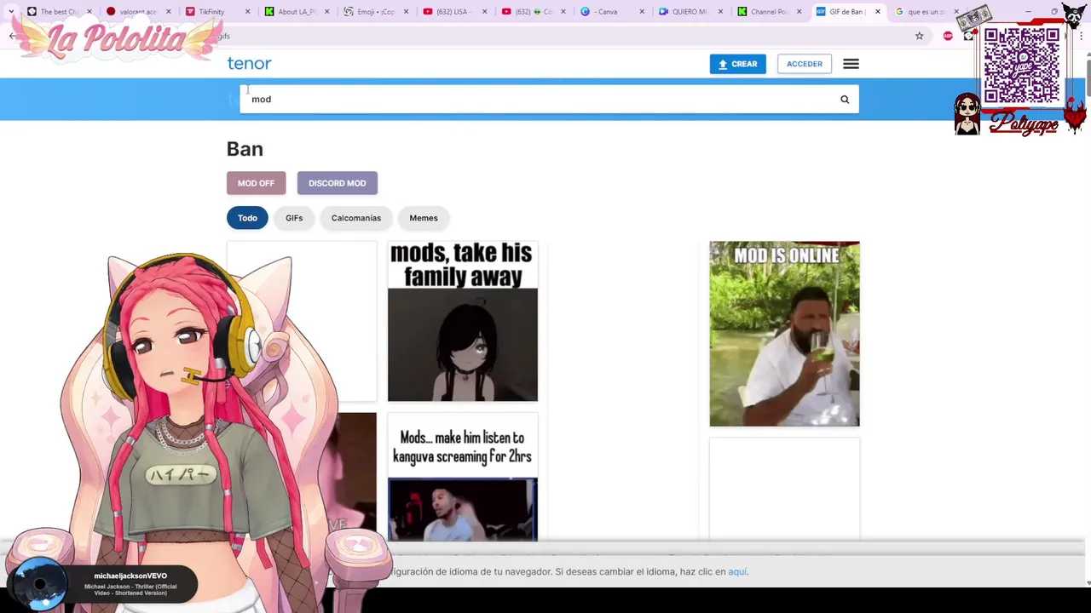
Task: Click the 'aquí' language link
Action: 737,572
